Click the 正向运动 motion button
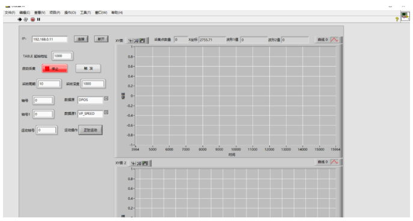This screenshot has width=413, height=221. [x=90, y=130]
